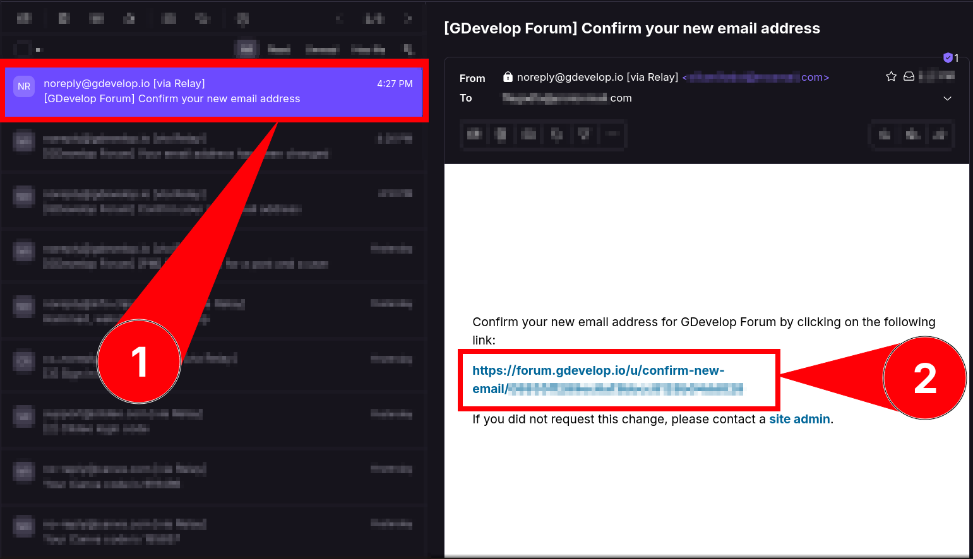This screenshot has width=973, height=559.
Task: Click the inbox location icon beside the star
Action: pyautogui.click(x=909, y=76)
